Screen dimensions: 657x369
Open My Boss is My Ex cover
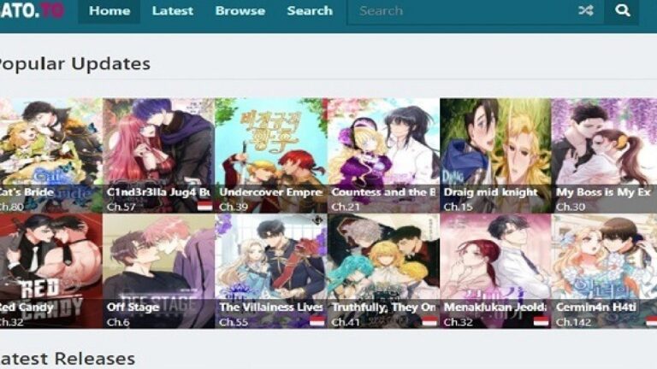[x=605, y=155]
